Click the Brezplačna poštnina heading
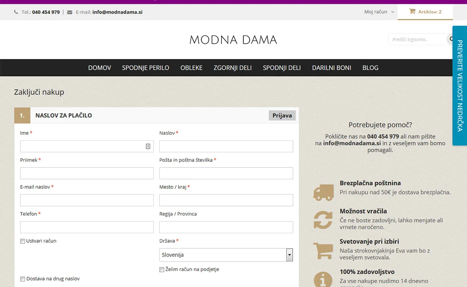The width and height of the screenshot is (467, 287). [370, 183]
